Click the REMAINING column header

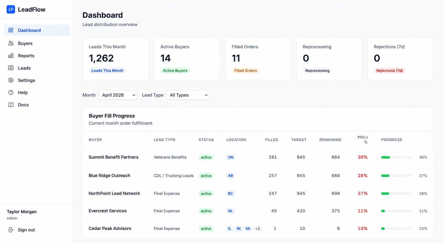pos(330,140)
